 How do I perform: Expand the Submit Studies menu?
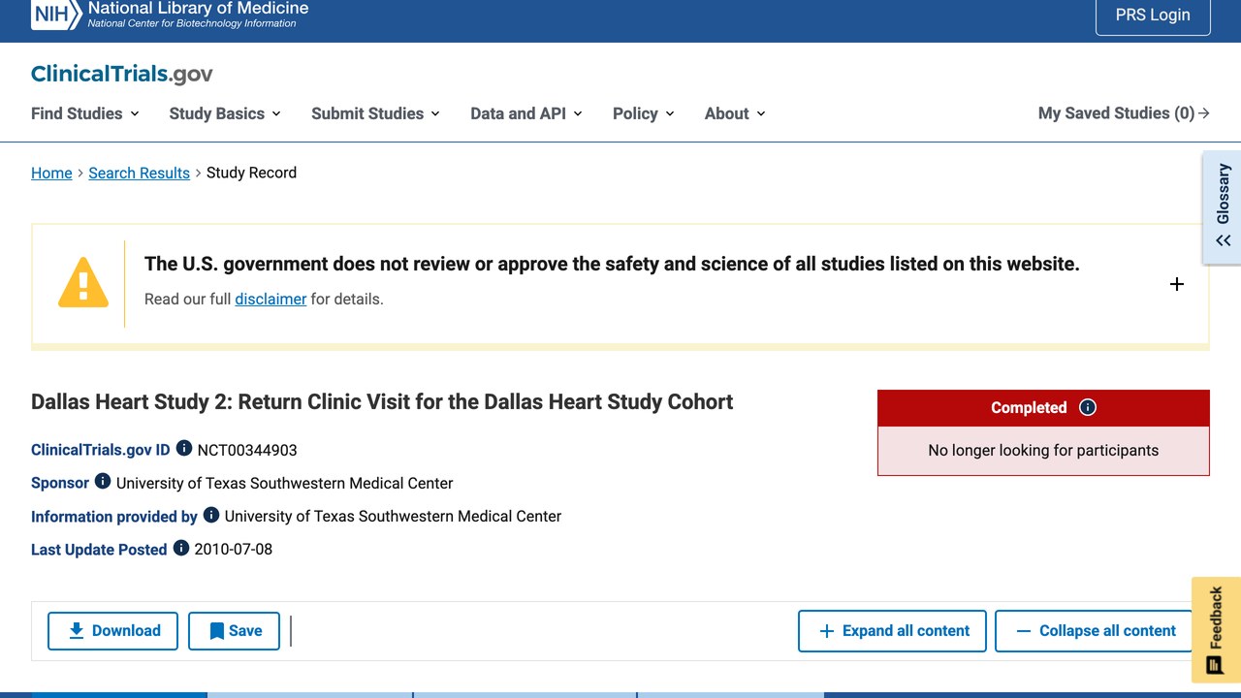pyautogui.click(x=375, y=113)
